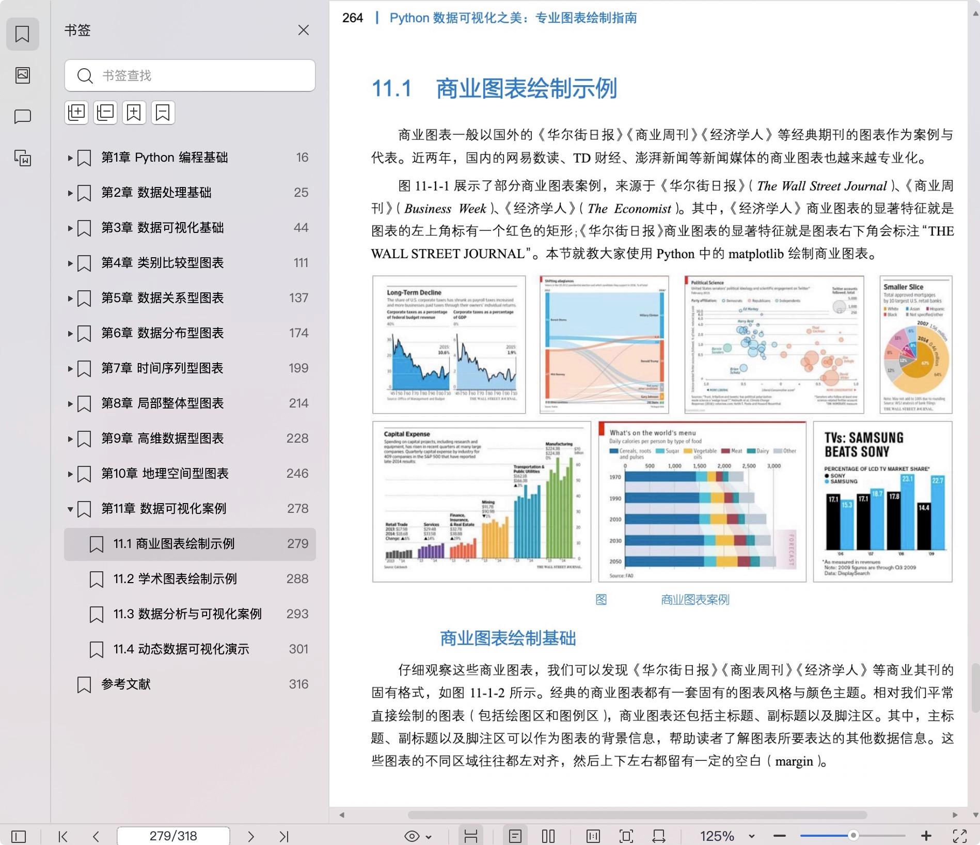Expand the 第4章 类别比较型图表 bookmark

point(70,263)
